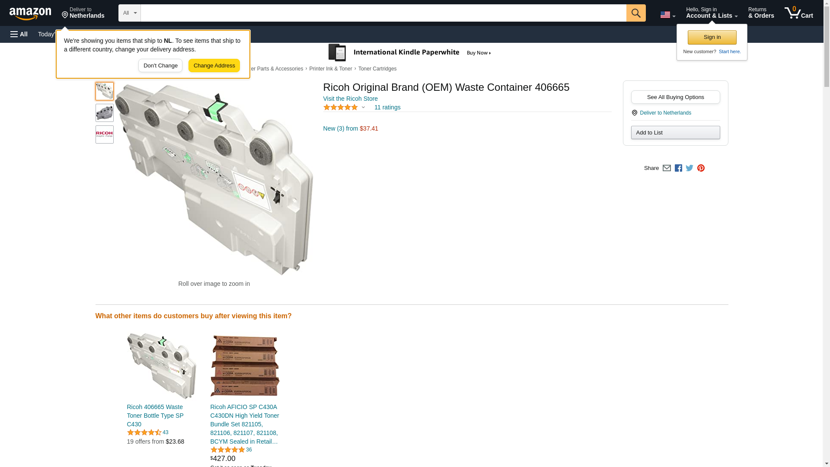
Task: Open Account & Lists menu
Action: pyautogui.click(x=712, y=13)
